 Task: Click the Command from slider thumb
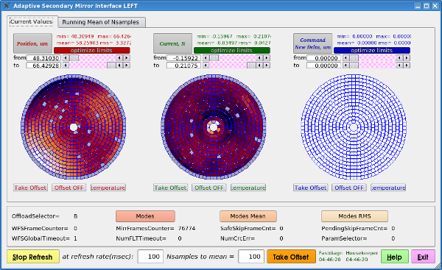click(x=354, y=58)
